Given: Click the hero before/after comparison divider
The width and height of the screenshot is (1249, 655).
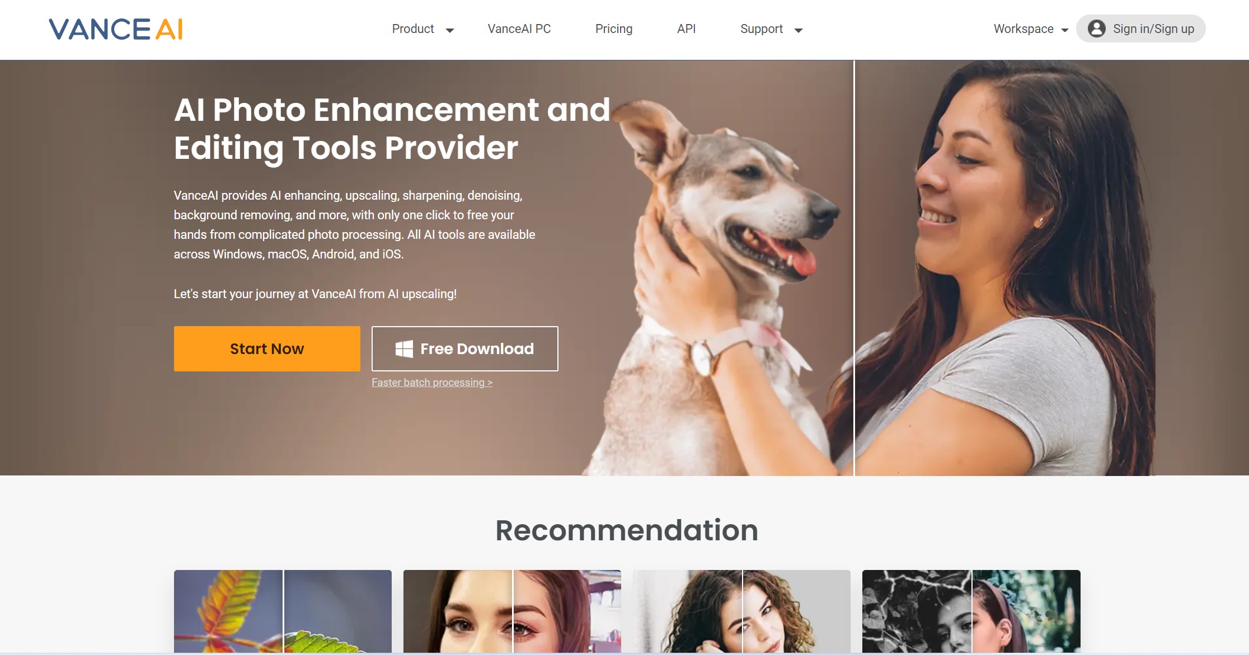Looking at the screenshot, I should pyautogui.click(x=854, y=268).
